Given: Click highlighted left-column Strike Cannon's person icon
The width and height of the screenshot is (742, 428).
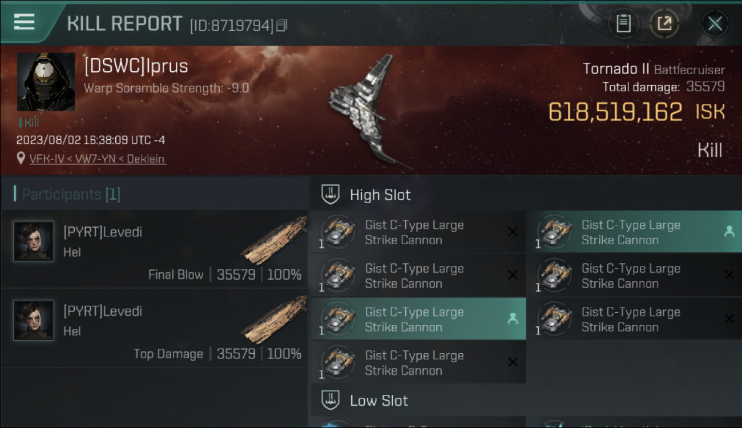Looking at the screenshot, I should coord(513,319).
